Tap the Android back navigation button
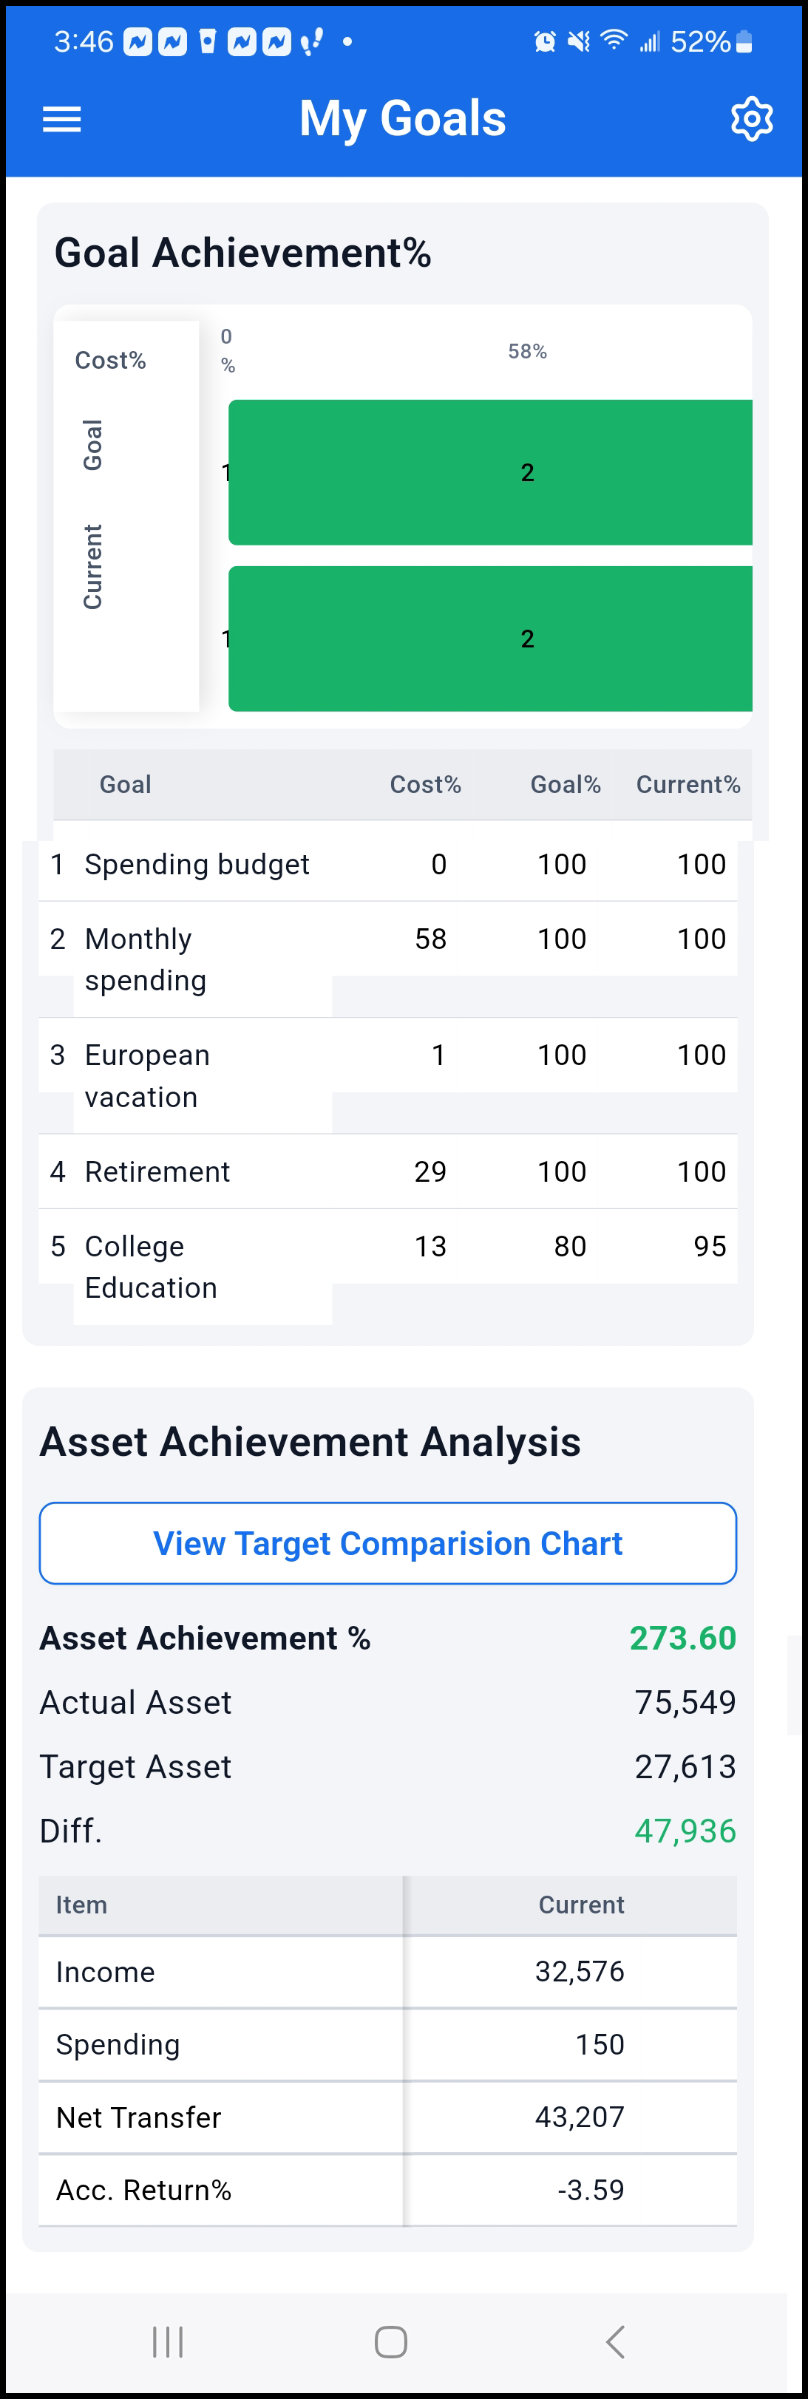The image size is (808, 2399). [x=614, y=2341]
